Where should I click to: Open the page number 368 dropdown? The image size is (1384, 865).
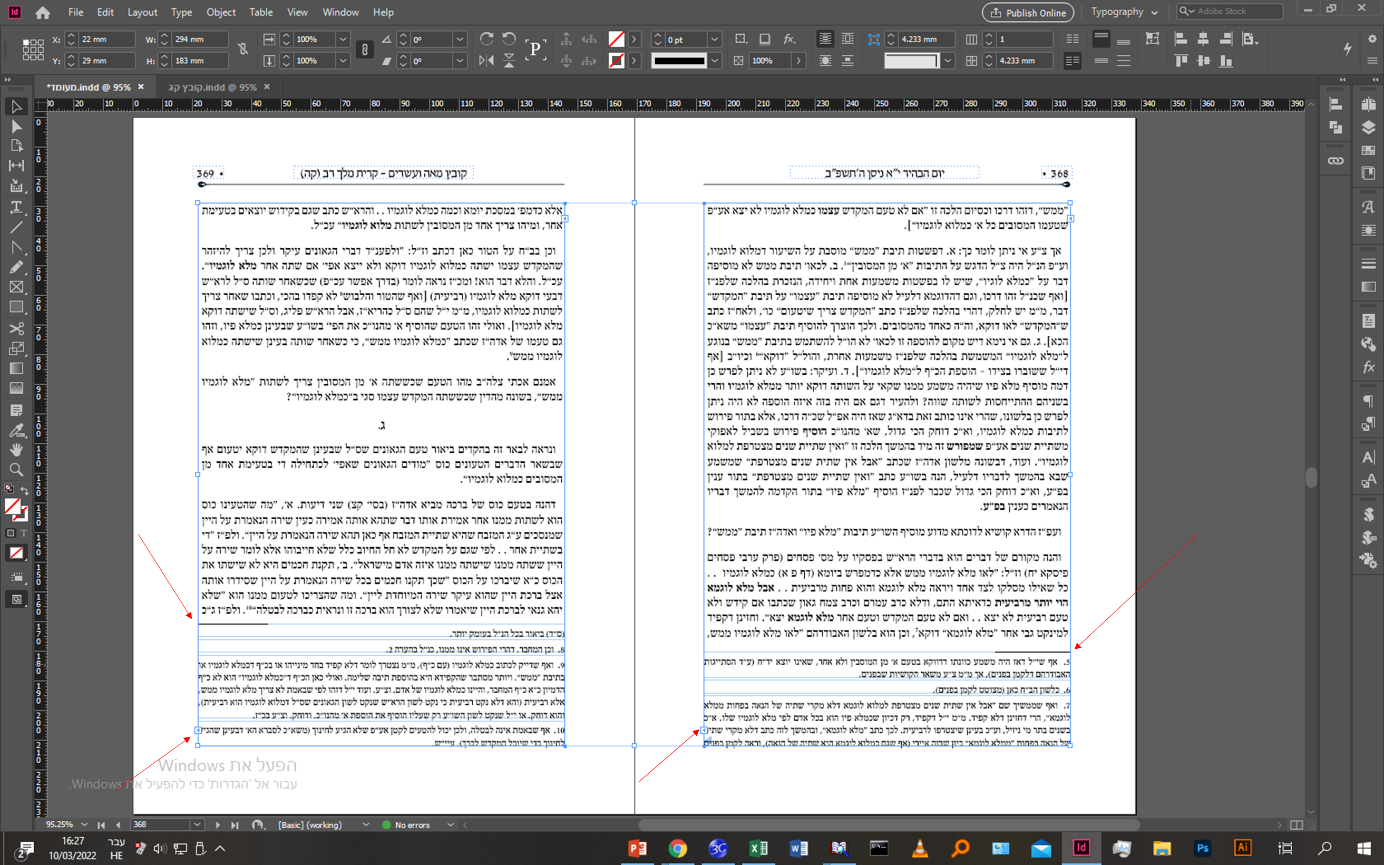point(197,824)
